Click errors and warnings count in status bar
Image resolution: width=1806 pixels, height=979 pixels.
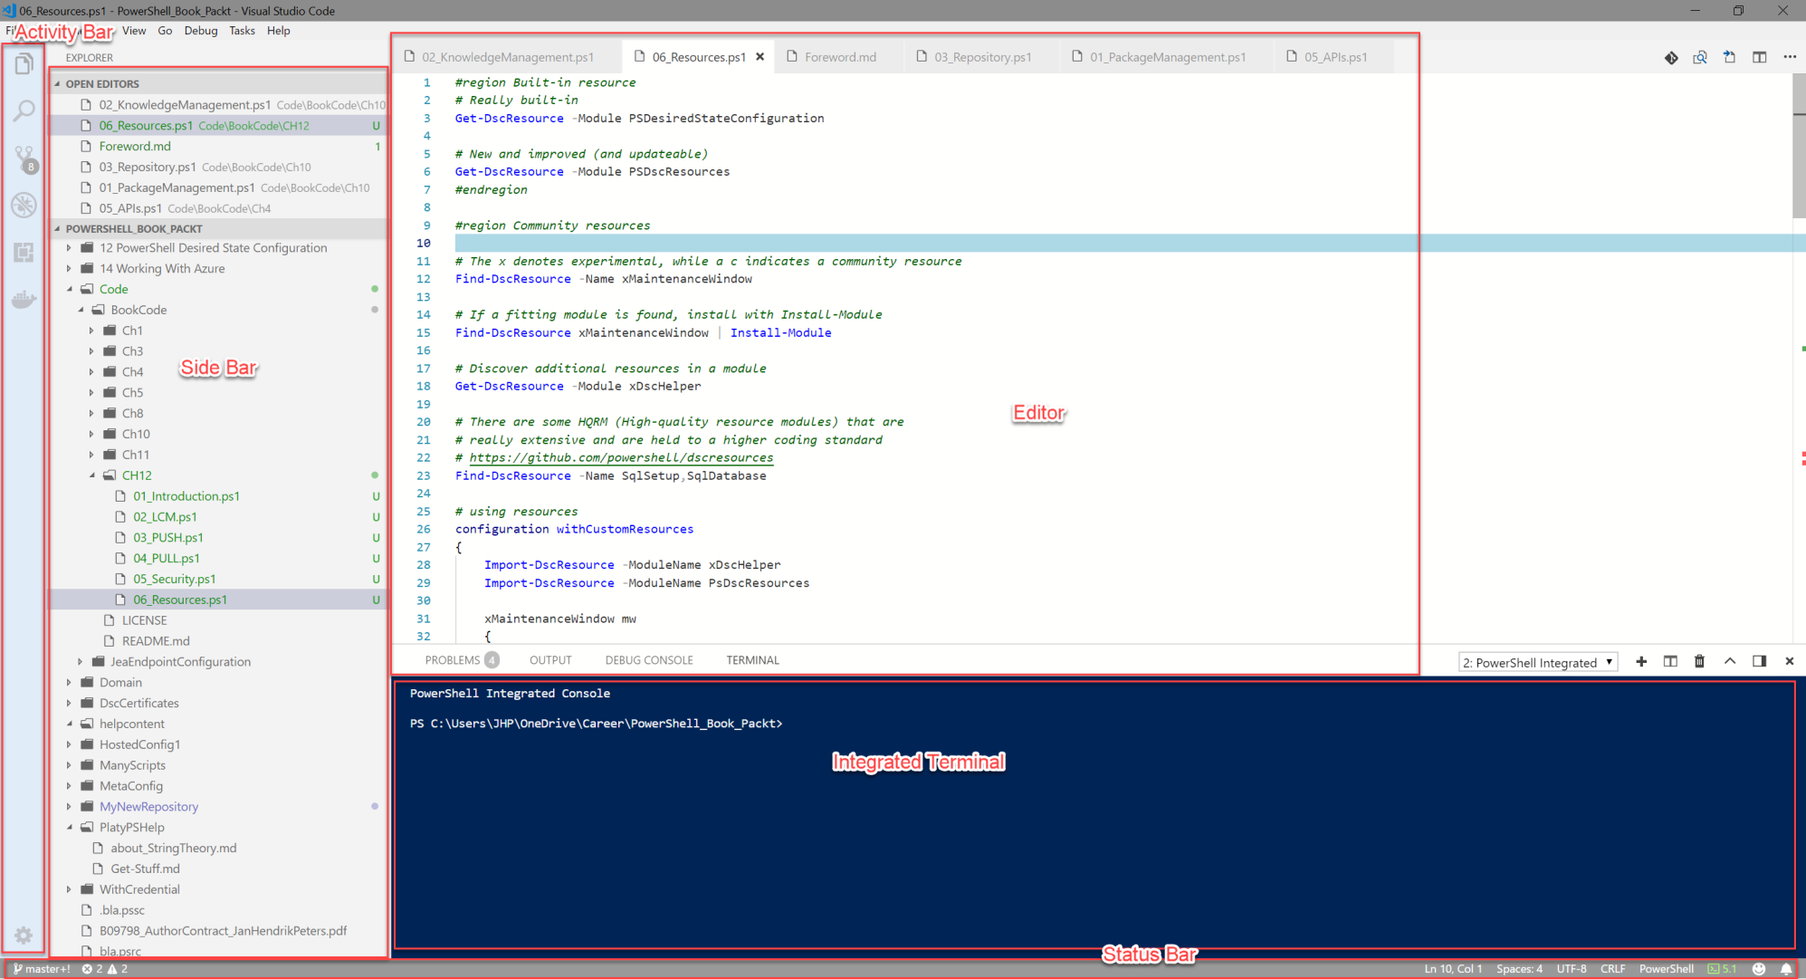[x=104, y=969]
